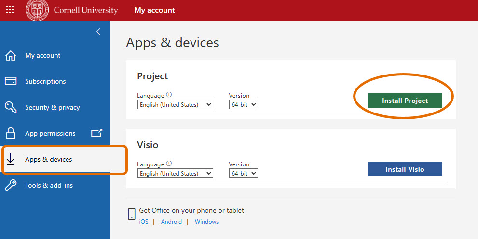Open the Project Language dropdown

point(175,104)
